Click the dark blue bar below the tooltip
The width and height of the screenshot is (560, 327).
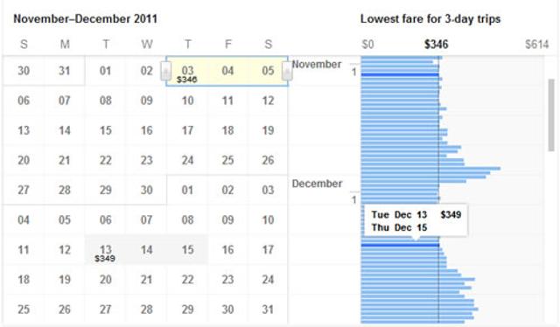pyautogui.click(x=400, y=245)
